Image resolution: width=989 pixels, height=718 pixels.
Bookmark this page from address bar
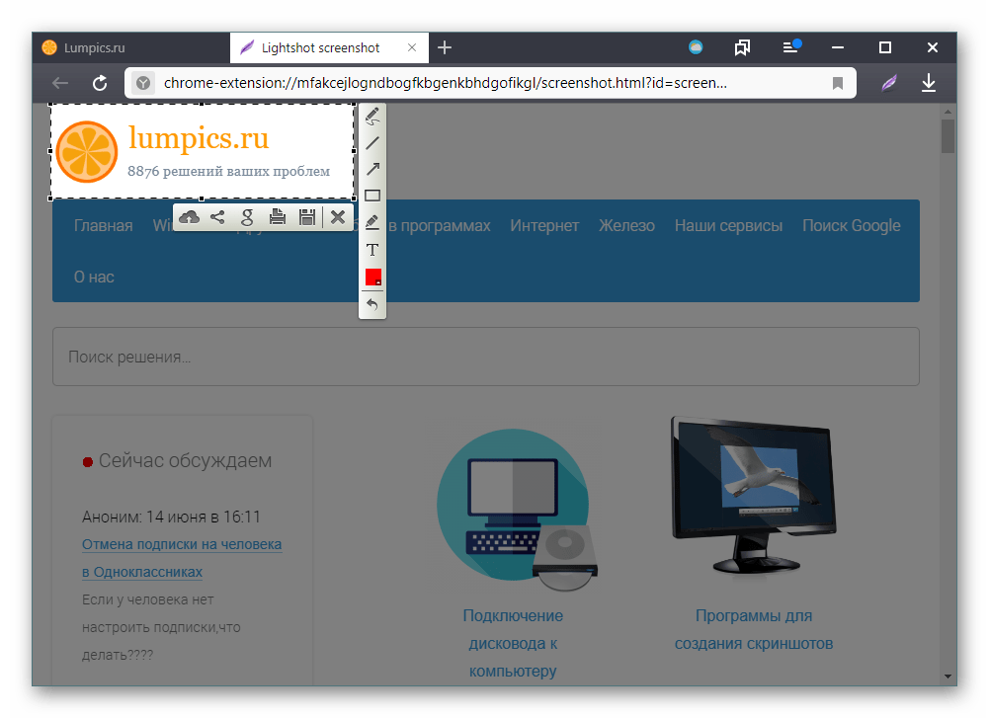[838, 84]
